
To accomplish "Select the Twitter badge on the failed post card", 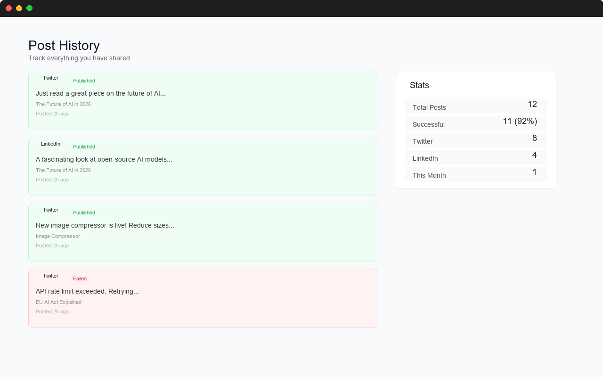I will pyautogui.click(x=50, y=276).
